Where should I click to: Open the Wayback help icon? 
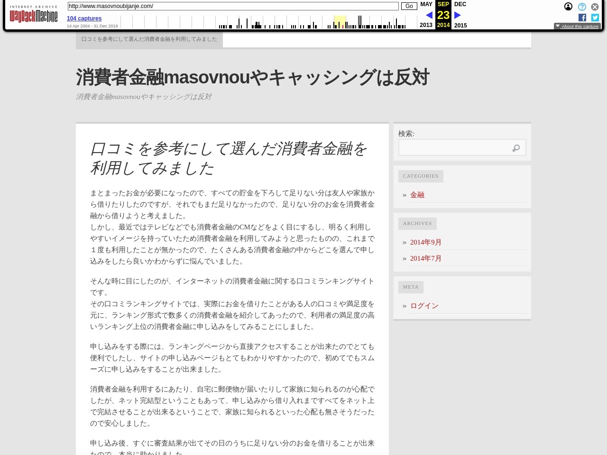coord(582,7)
